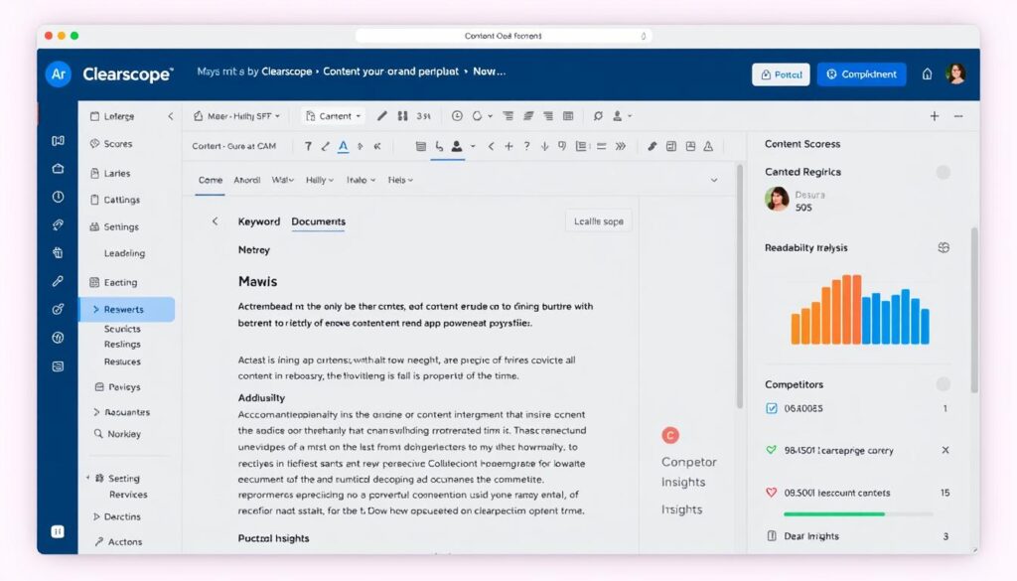The image size is (1017, 581).
Task: Select the Keyword tab
Action: tap(258, 221)
